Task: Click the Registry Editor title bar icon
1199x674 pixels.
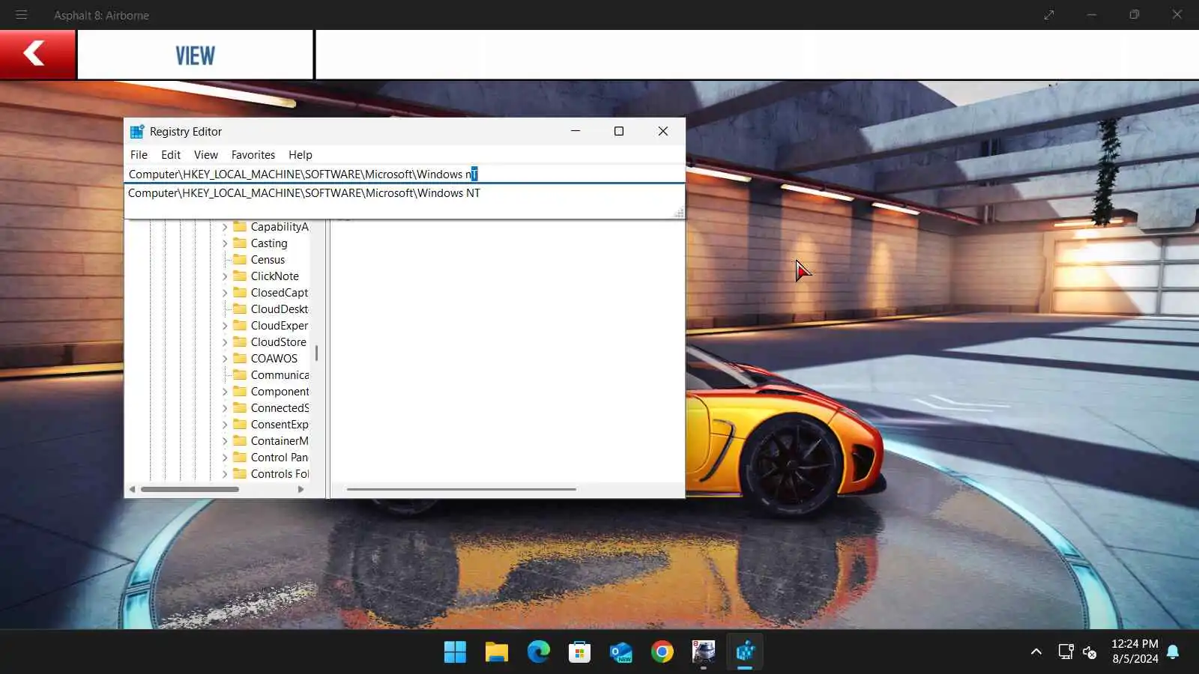Action: (x=137, y=132)
